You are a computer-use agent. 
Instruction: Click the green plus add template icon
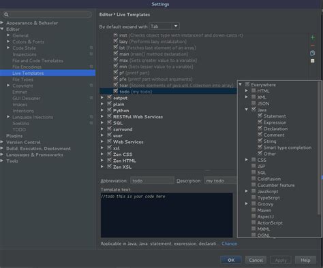[x=313, y=37]
